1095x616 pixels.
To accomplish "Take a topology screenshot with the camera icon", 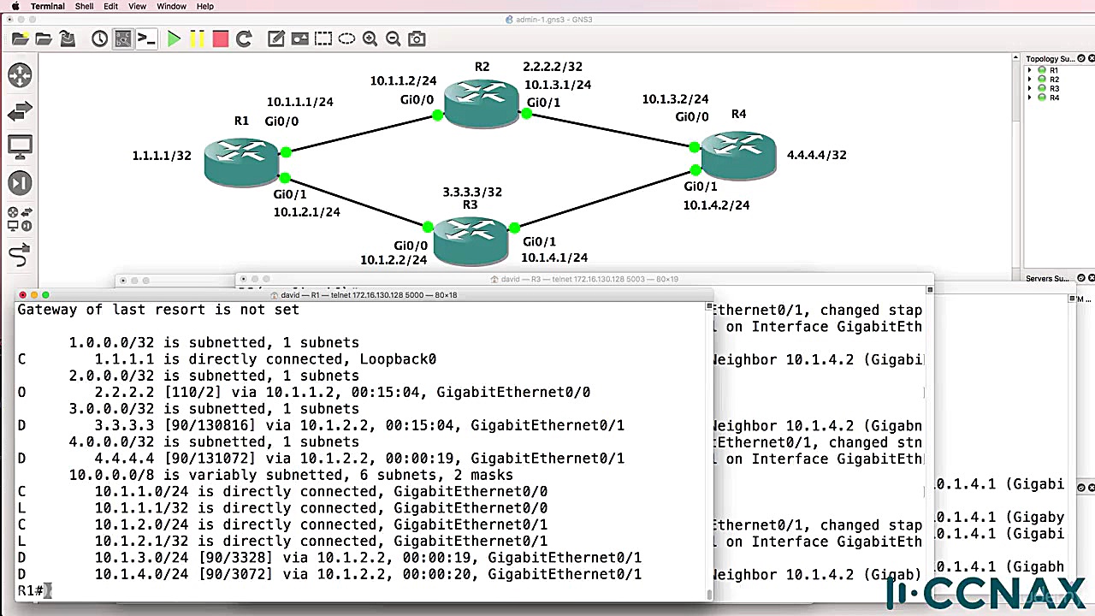I will click(417, 38).
